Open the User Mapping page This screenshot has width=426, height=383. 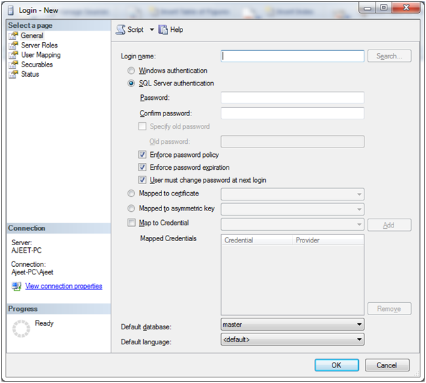coord(40,55)
